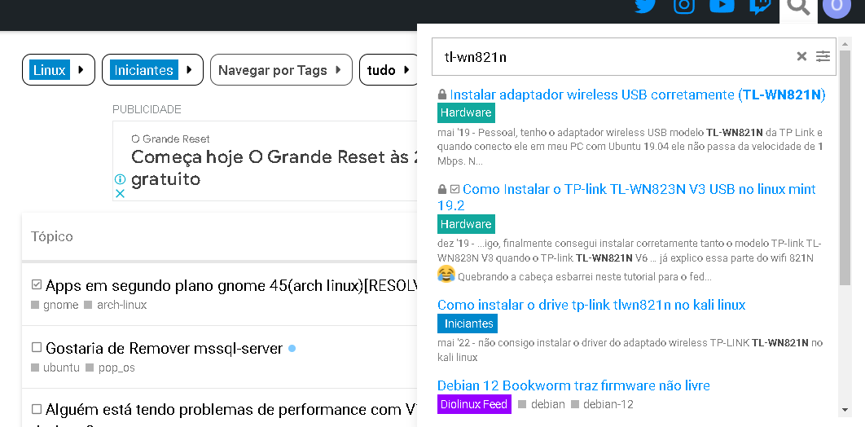The image size is (865, 427).
Task: Clear the search field with X icon
Action: pyautogui.click(x=801, y=56)
